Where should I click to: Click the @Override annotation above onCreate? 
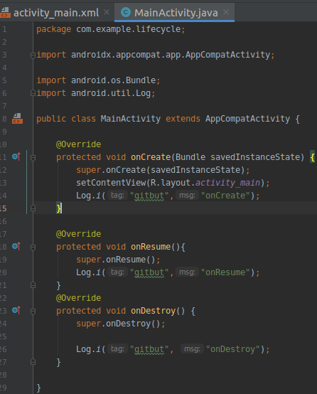[78, 144]
